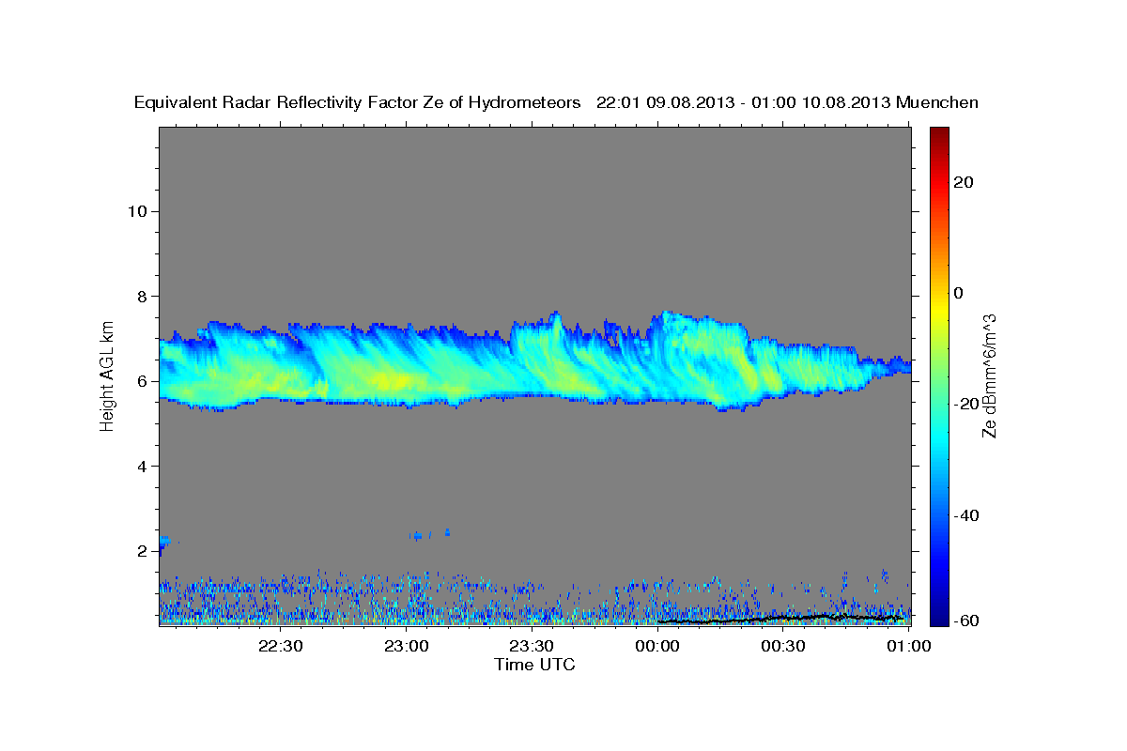Screen dimensions: 1127x751
Task: Click the 'Time UTC' axis label
Action: 534,665
